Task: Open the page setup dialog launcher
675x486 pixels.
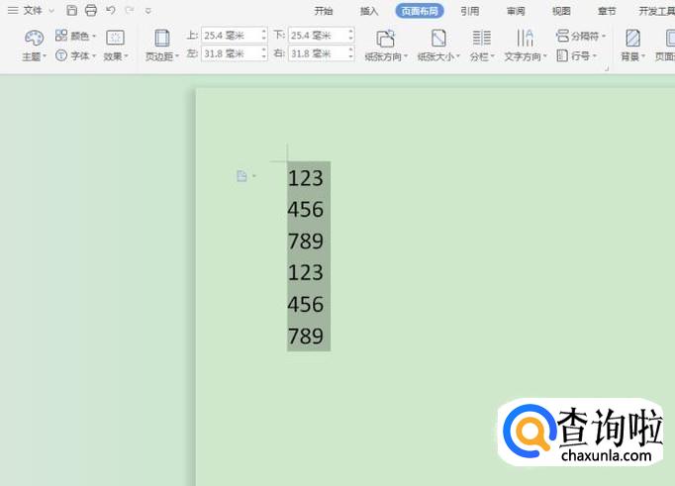Action: [607, 68]
